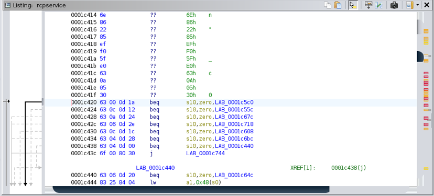This screenshot has height=196, width=434.
Task: Close the Listing panel with the X
Action: pyautogui.click(x=427, y=5)
